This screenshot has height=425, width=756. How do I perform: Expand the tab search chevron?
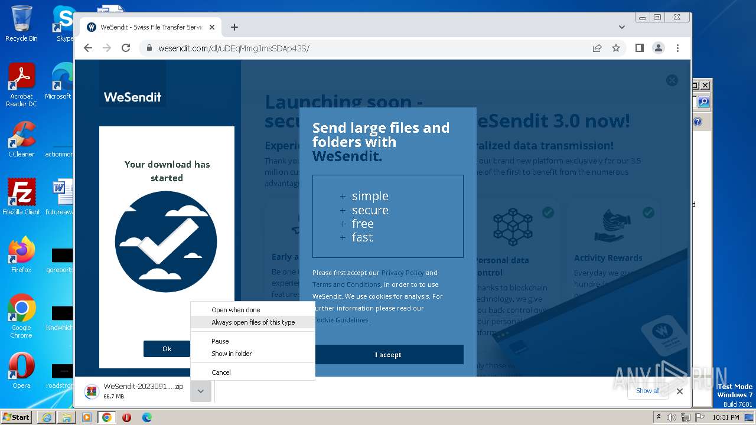tap(622, 27)
